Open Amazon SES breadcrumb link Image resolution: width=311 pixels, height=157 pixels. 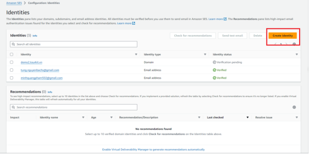pos(14,3)
